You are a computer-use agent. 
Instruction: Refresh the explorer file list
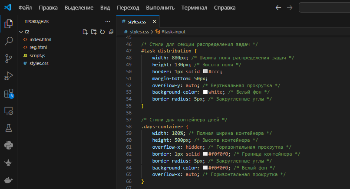click(x=102, y=32)
